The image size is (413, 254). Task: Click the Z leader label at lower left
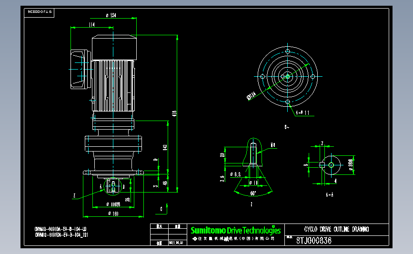(x=74, y=196)
